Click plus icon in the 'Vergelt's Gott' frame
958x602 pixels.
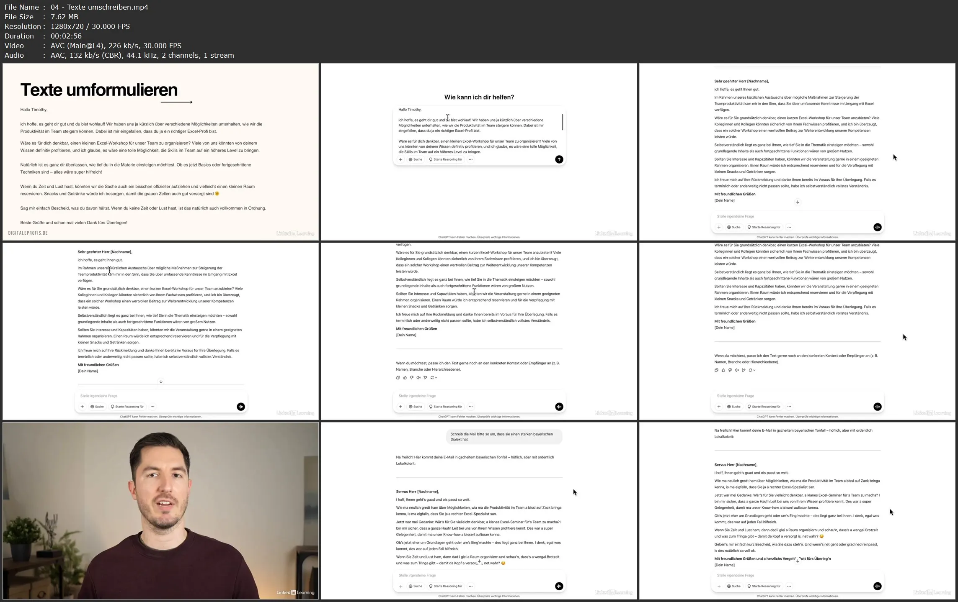(719, 586)
